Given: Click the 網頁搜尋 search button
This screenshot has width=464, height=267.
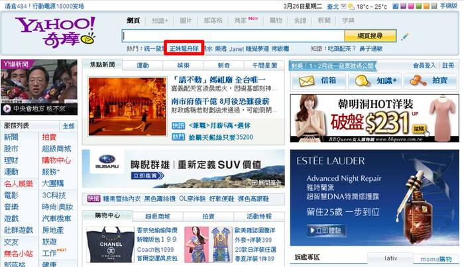Looking at the screenshot, I should click(x=370, y=36).
